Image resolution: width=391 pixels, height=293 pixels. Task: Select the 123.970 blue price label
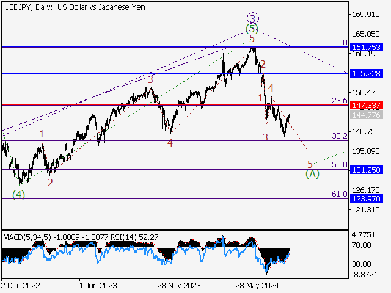[x=367, y=198]
